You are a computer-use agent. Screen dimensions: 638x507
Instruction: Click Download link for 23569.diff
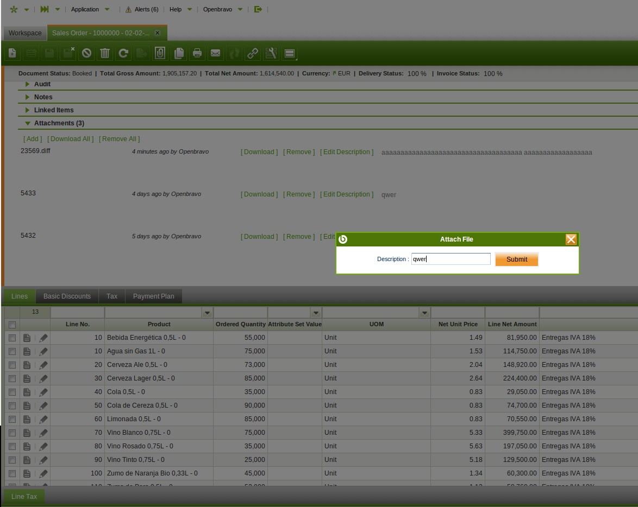pos(259,152)
